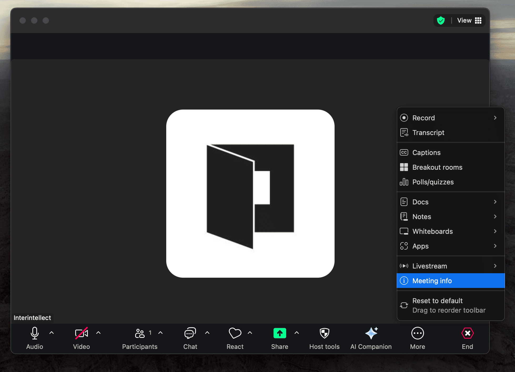Click the Meeting info 'i' icon
This screenshot has width=515, height=372.
click(404, 281)
